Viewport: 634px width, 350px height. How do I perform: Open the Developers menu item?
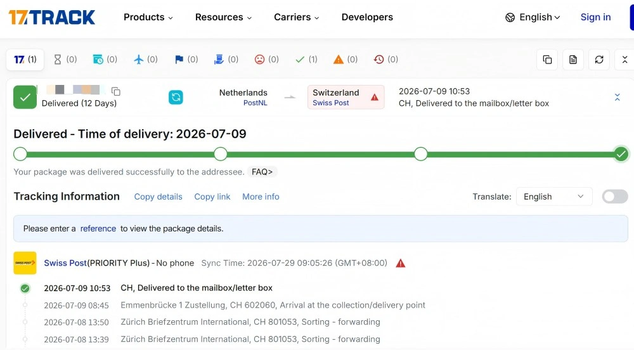click(x=367, y=17)
